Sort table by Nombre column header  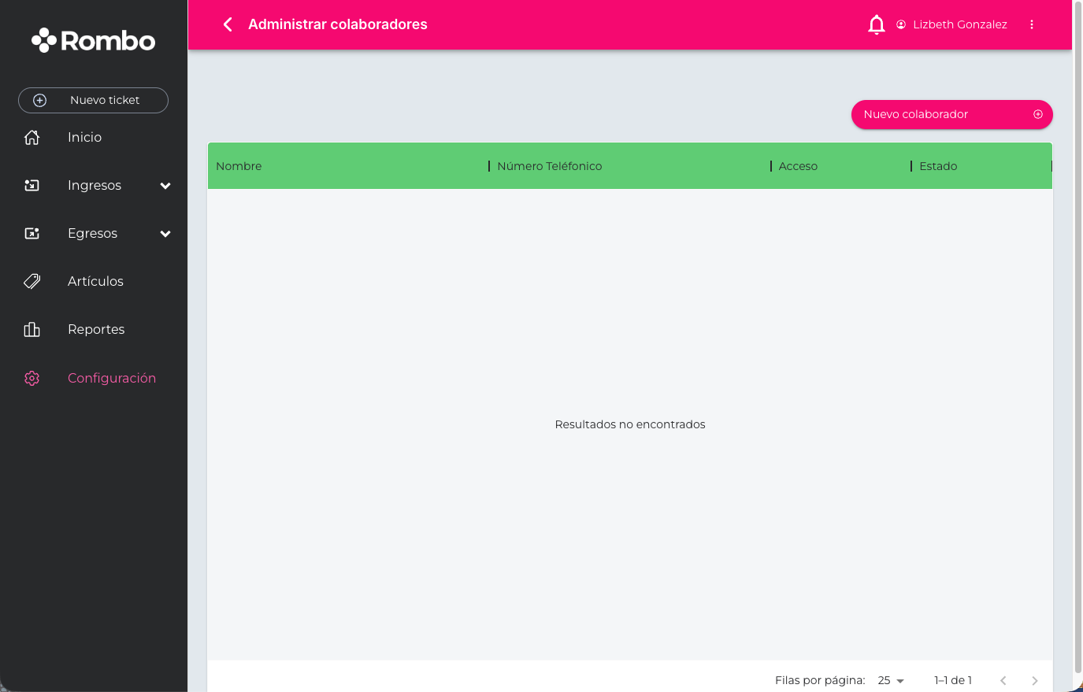tap(239, 166)
